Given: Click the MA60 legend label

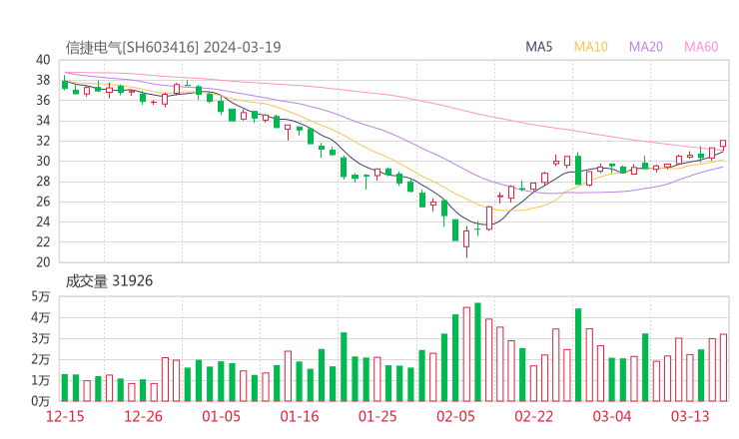Looking at the screenshot, I should (701, 47).
